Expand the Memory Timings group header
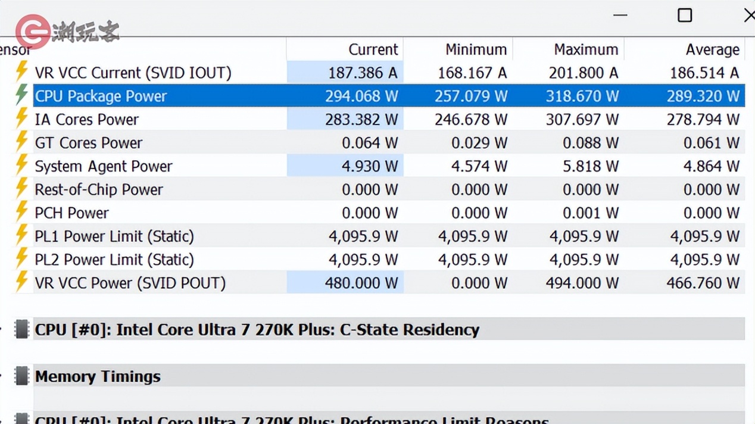 click(x=388, y=376)
